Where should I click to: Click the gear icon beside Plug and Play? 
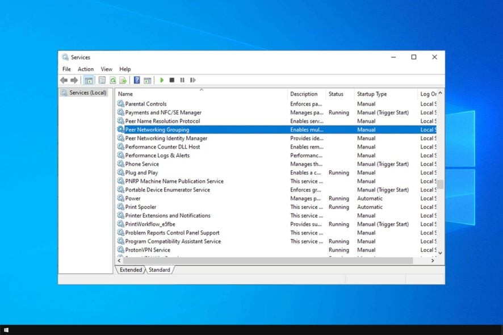click(120, 172)
